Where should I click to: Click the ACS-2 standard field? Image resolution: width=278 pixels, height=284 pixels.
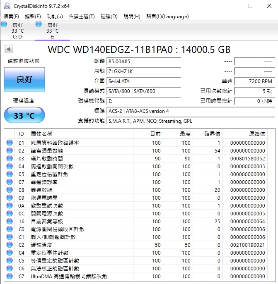coord(191,111)
